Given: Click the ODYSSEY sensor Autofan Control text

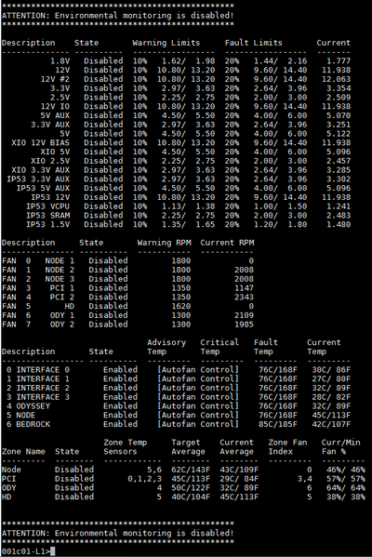Looking at the screenshot, I should (x=198, y=406).
